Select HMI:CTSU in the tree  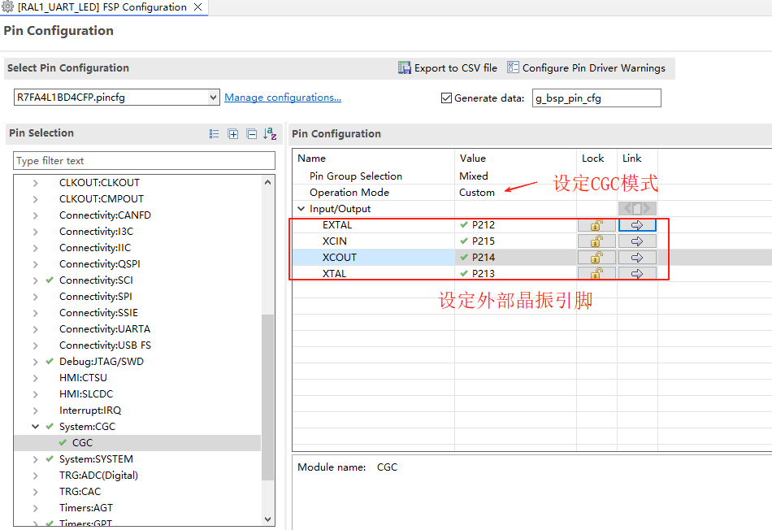83,378
